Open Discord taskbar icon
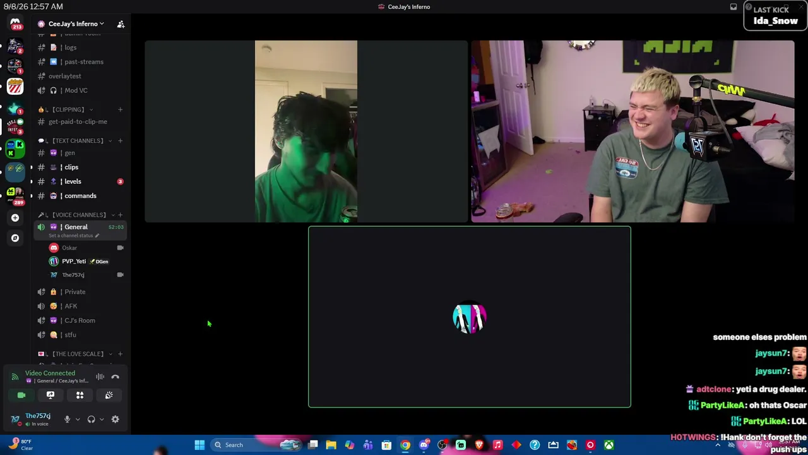 (x=424, y=445)
